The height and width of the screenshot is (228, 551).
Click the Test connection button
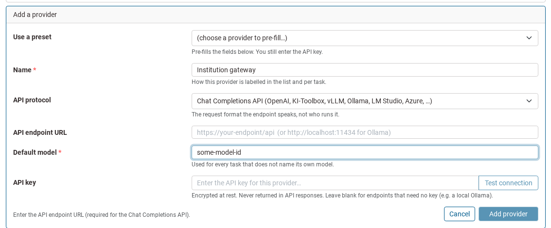pyautogui.click(x=508, y=183)
